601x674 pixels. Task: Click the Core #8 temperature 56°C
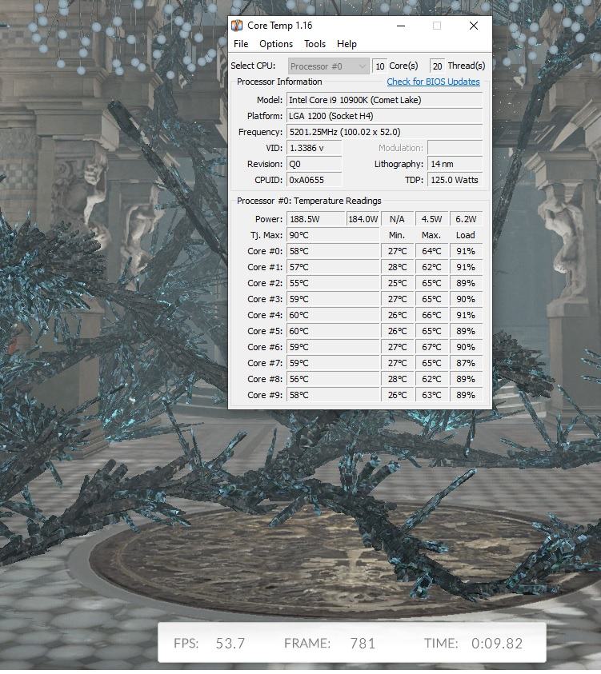click(333, 379)
